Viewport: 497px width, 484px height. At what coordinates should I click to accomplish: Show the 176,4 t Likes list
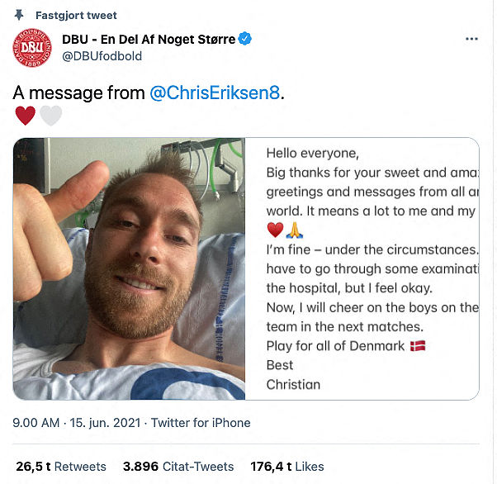pos(286,467)
